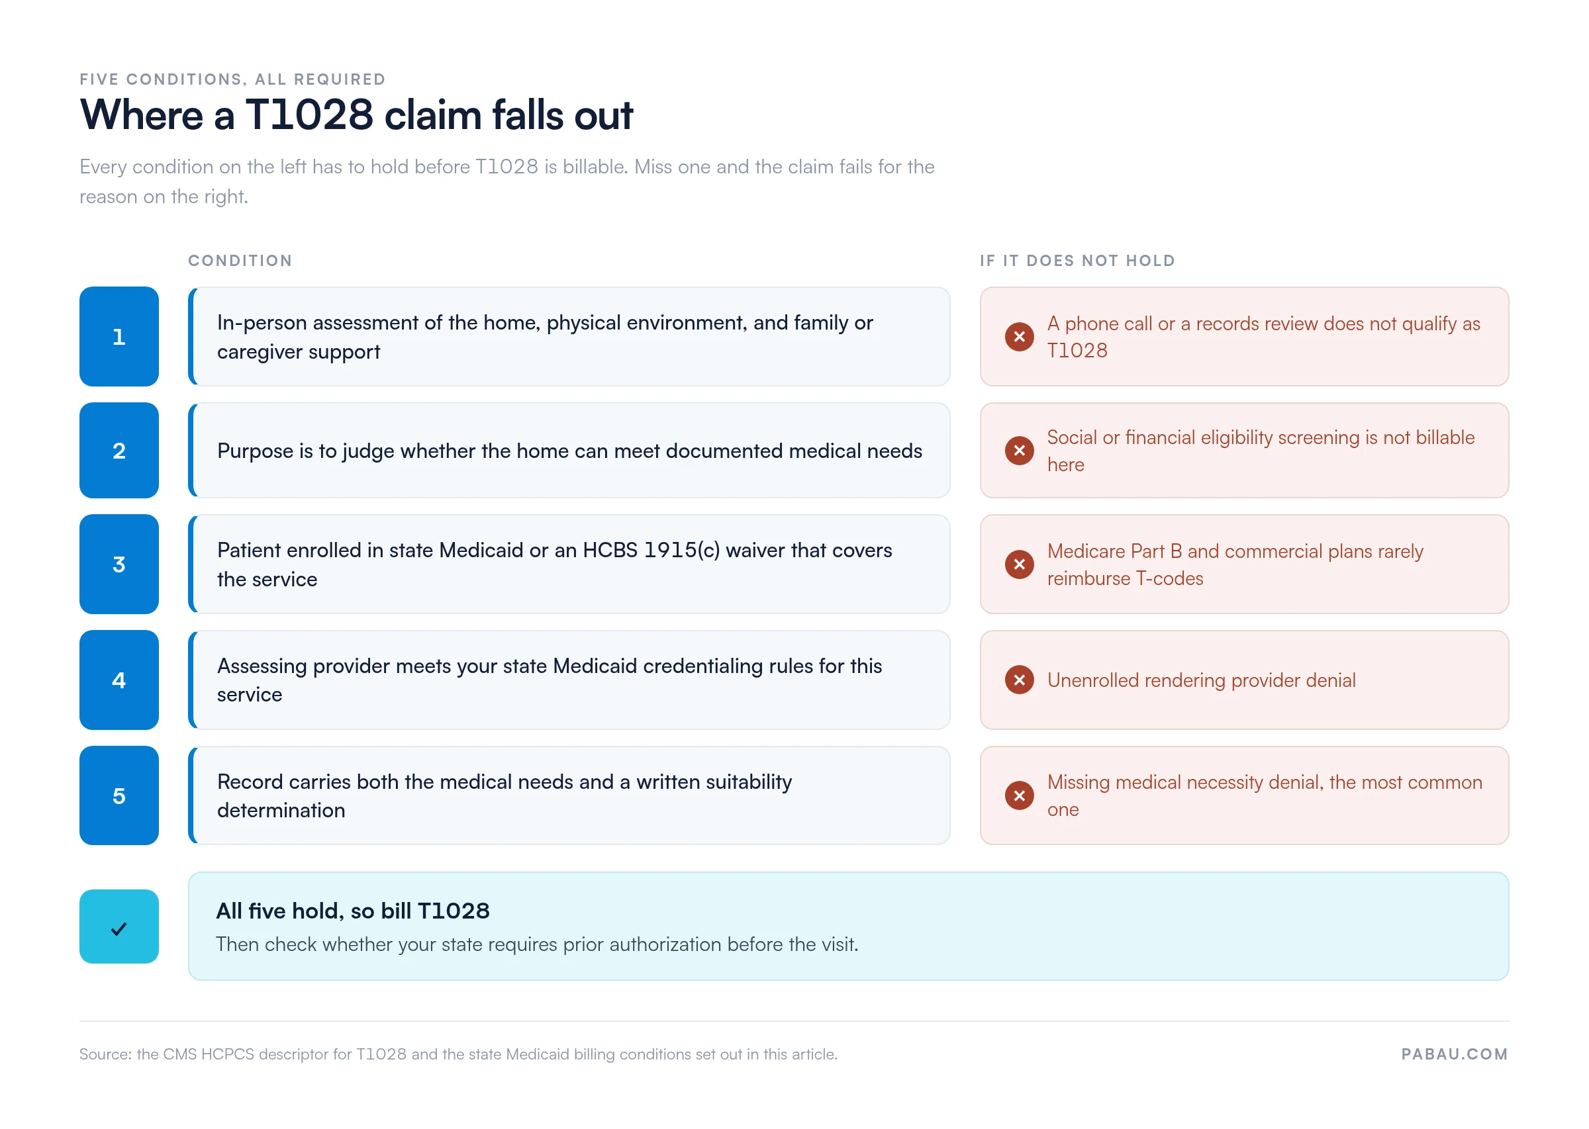Click the red X beside Missing medical necessity denial

[x=1019, y=796]
